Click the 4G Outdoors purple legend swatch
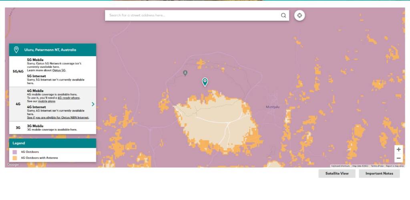The height and width of the screenshot is (200, 410). click(x=15, y=152)
